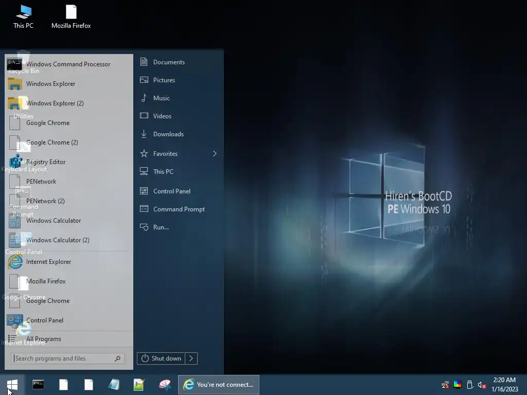Image resolution: width=527 pixels, height=395 pixels.
Task: Open Registry Editor entry
Action: click(68, 162)
